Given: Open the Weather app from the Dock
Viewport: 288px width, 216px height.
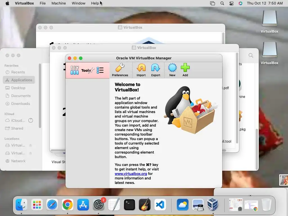Looking at the screenshot, I should tap(183, 204).
